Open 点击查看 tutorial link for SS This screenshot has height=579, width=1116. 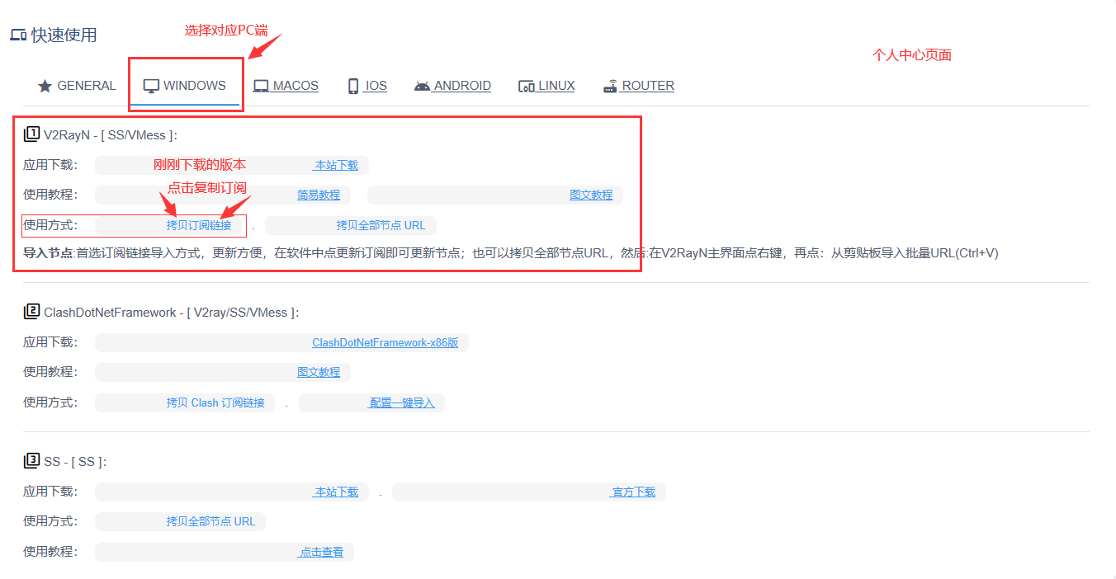321,552
